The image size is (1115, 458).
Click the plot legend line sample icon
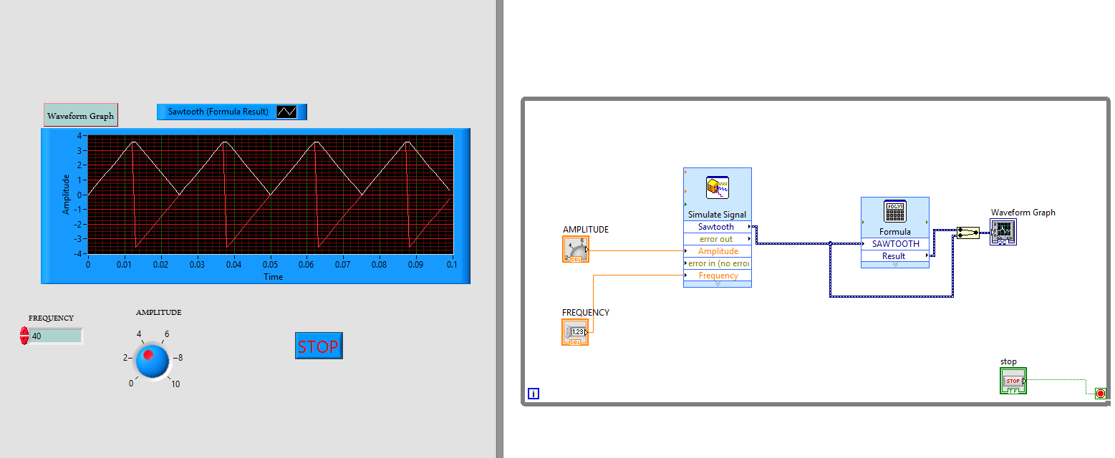pos(286,112)
